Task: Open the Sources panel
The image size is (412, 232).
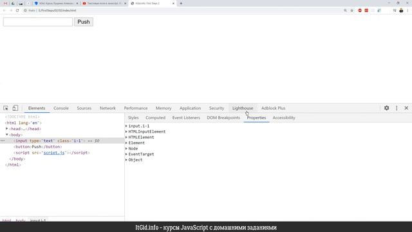Action: tap(84, 108)
